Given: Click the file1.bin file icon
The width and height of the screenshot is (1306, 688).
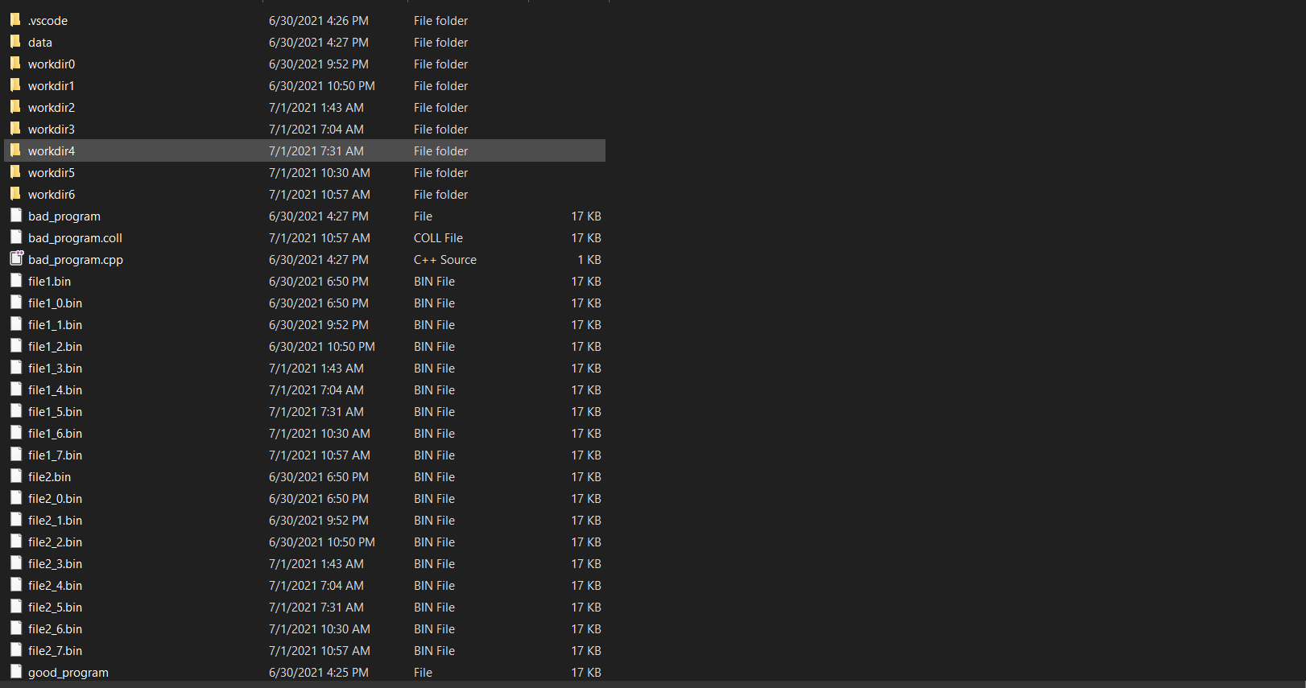Looking at the screenshot, I should click(16, 280).
